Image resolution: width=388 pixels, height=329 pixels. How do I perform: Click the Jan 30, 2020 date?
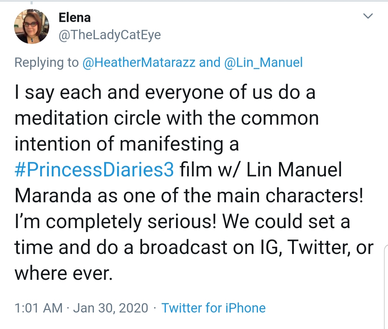point(111,308)
